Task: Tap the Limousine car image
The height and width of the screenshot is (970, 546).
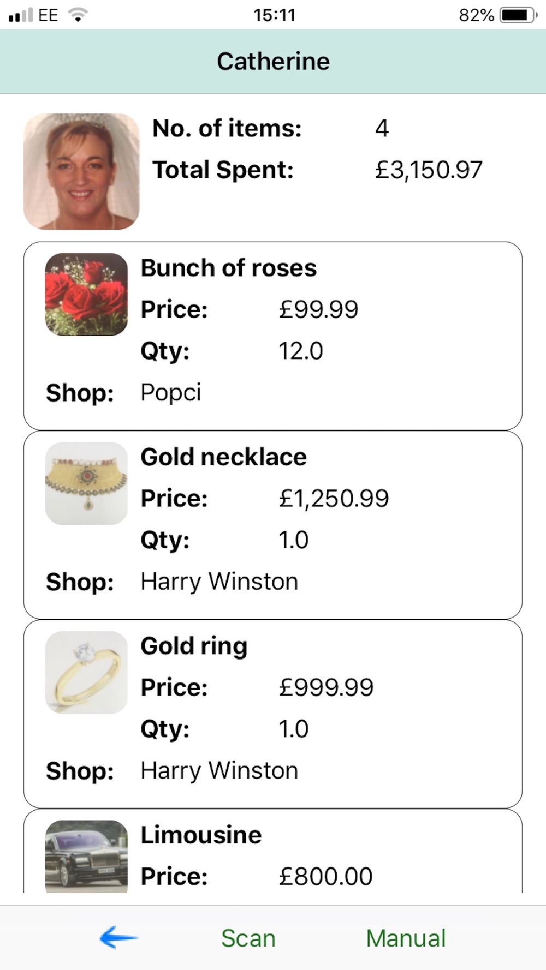Action: point(86,855)
